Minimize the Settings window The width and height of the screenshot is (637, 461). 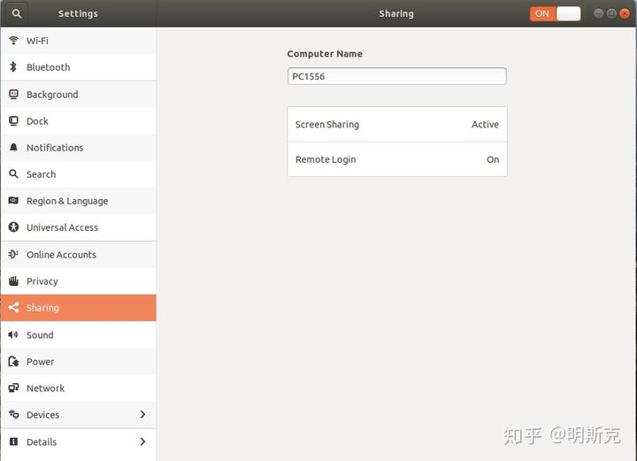pyautogui.click(x=598, y=13)
